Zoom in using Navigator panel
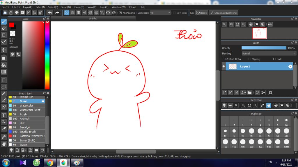 231,24
